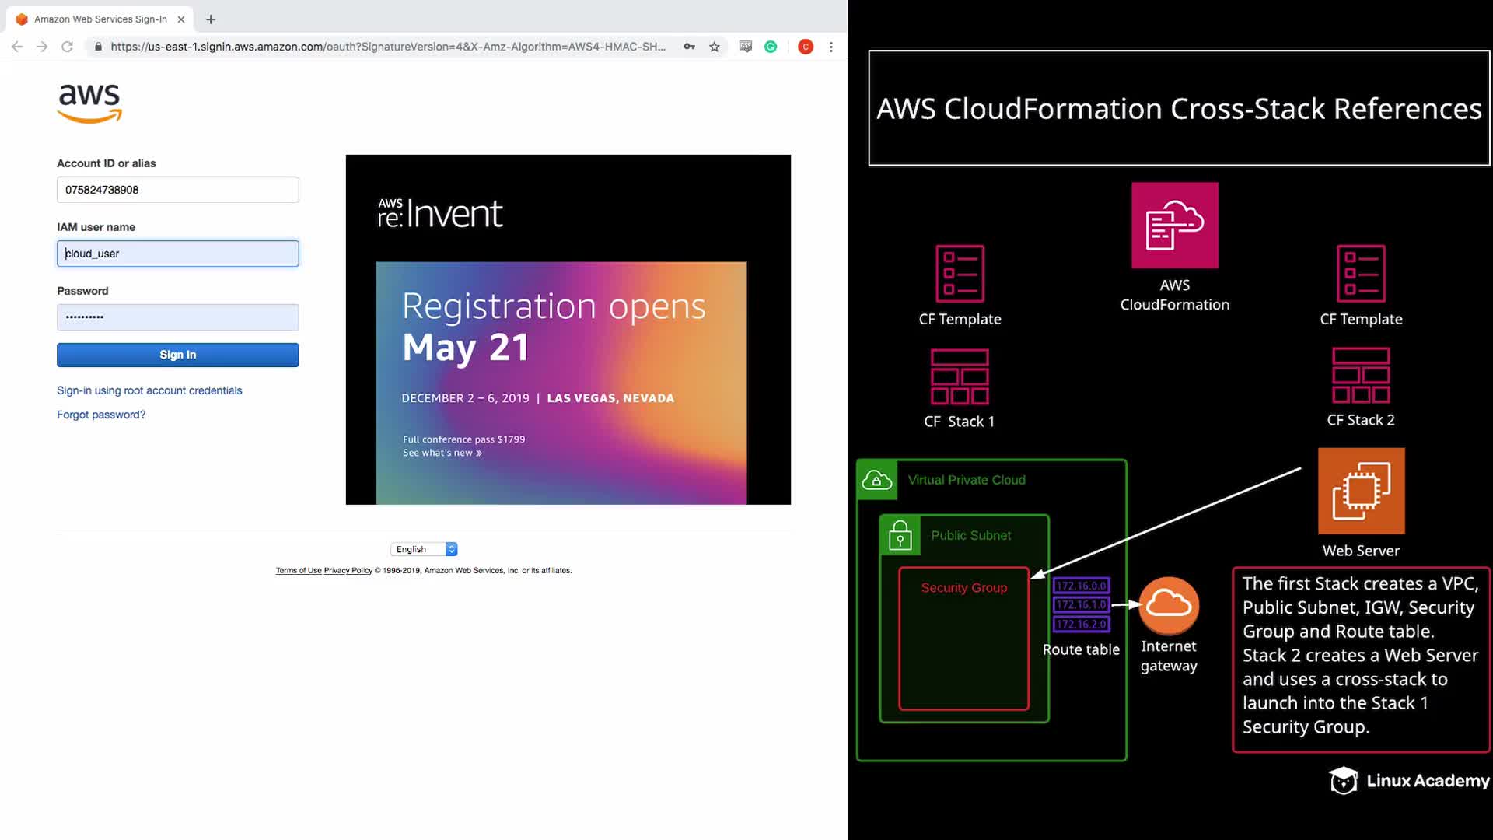The height and width of the screenshot is (840, 1493).
Task: Open the Chrome three-dot menu
Action: (x=831, y=47)
